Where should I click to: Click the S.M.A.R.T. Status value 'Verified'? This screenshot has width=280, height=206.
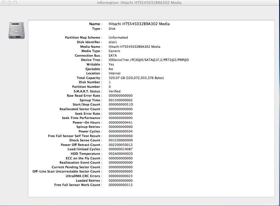[x=115, y=91]
